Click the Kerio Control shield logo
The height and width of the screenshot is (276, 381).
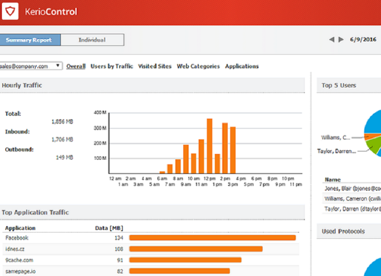(x=10, y=12)
